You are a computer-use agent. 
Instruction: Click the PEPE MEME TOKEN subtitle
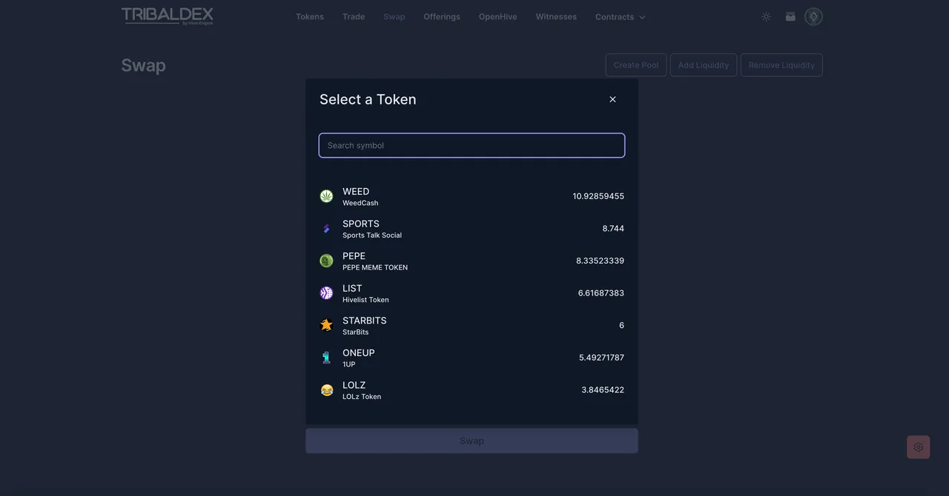(x=375, y=267)
